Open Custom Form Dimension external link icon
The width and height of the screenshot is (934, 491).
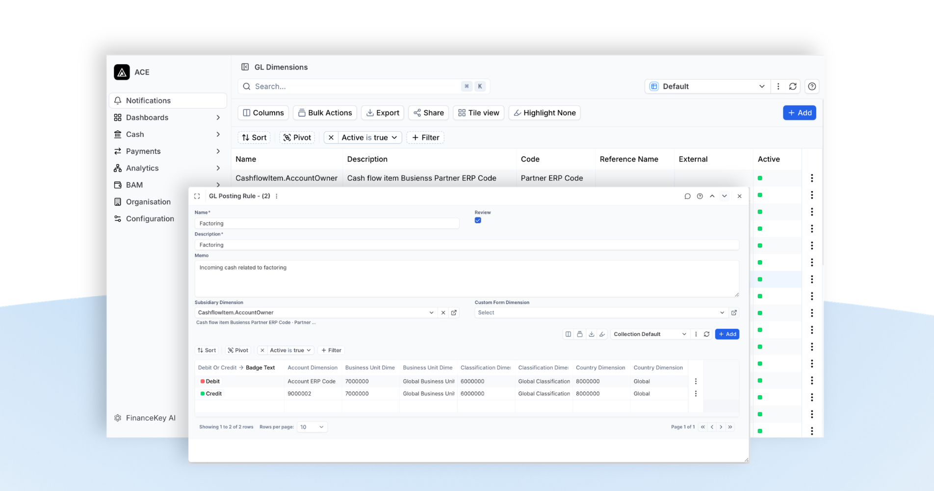click(734, 313)
